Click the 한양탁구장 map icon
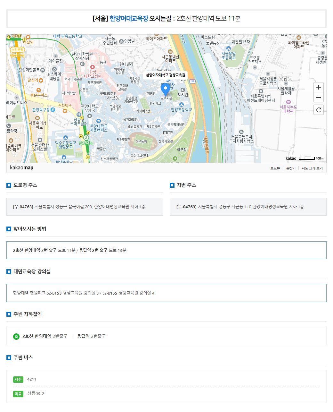 (53, 110)
